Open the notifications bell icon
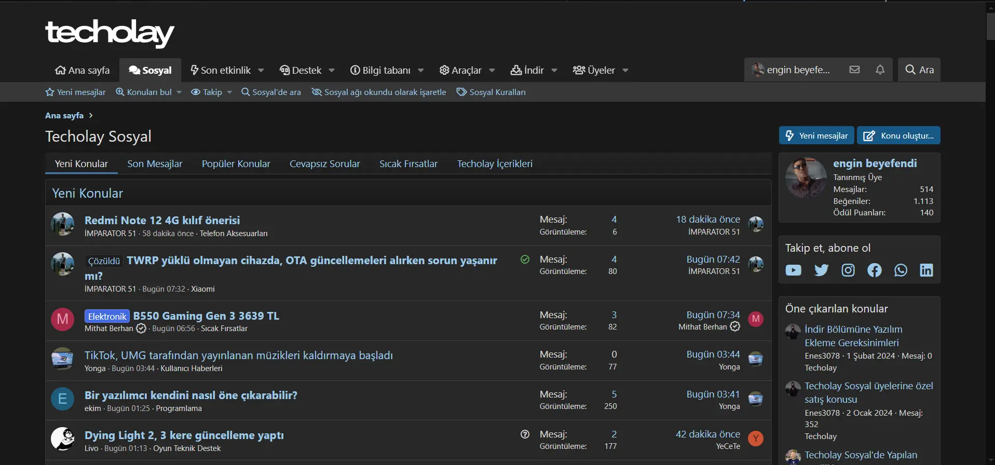 880,70
